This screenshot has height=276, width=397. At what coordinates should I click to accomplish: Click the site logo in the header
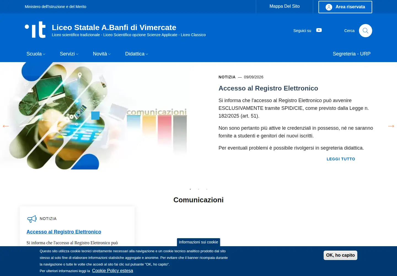pos(35,30)
